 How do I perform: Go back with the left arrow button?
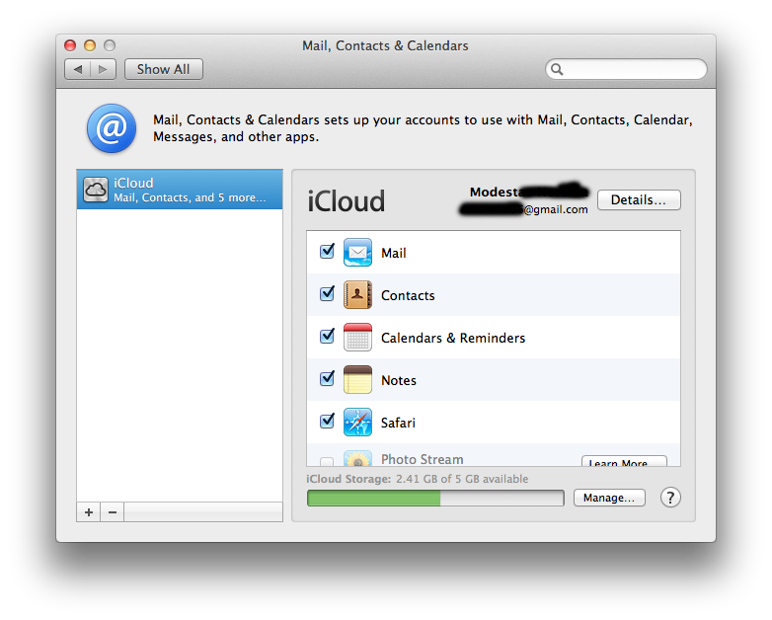(x=77, y=69)
